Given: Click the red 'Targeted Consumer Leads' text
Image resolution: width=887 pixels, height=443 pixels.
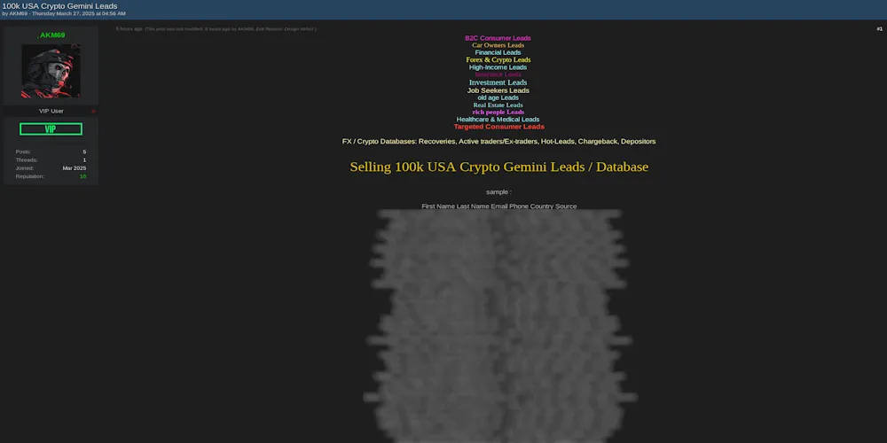Looking at the screenshot, I should click(x=498, y=127).
